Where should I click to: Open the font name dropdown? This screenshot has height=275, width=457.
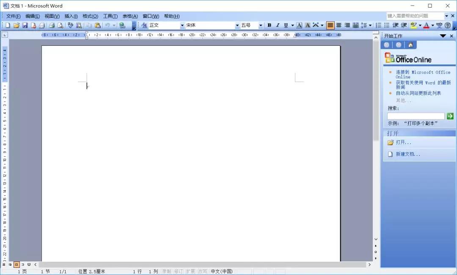(237, 25)
